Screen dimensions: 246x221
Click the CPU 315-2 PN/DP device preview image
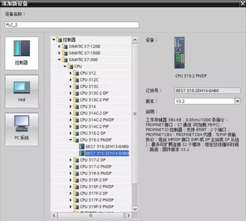pos(179,53)
